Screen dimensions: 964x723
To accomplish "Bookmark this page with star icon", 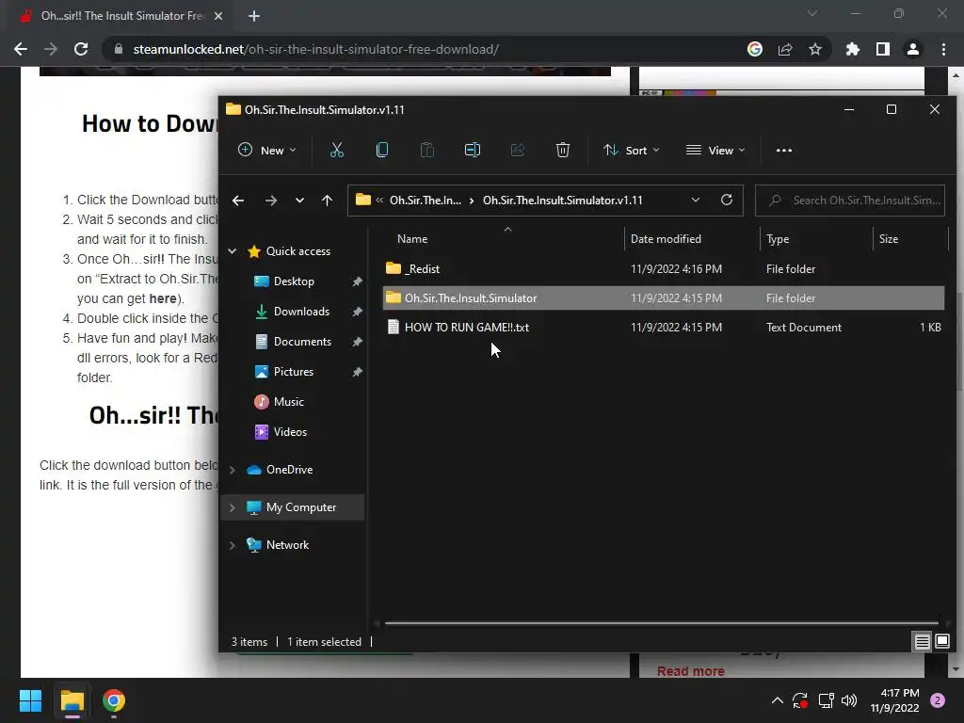I will [x=815, y=49].
